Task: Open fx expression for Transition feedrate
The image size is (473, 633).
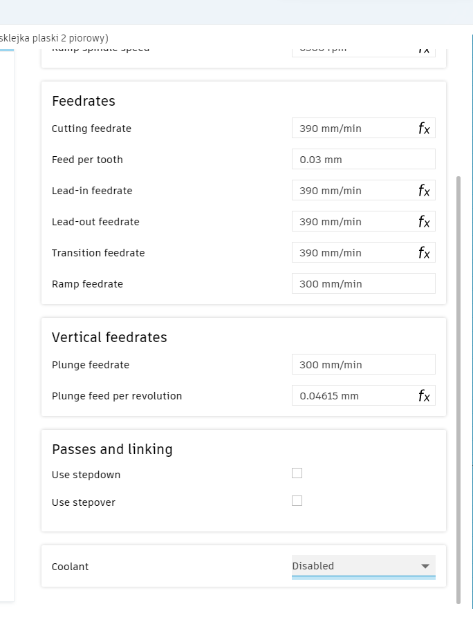Action: coord(424,253)
